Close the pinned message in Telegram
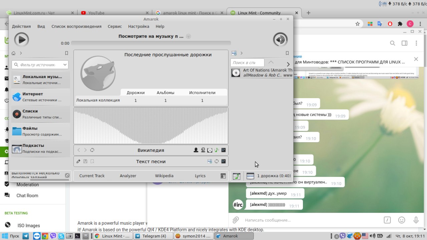 pos(416,59)
